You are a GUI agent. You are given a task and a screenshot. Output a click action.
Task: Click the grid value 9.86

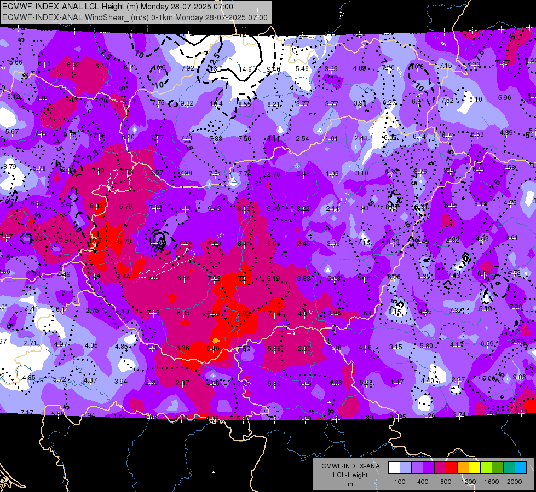[x=519, y=377]
